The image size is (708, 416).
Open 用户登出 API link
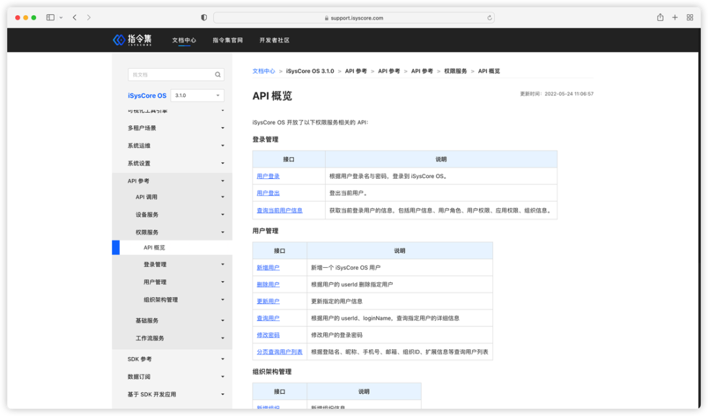[268, 193]
